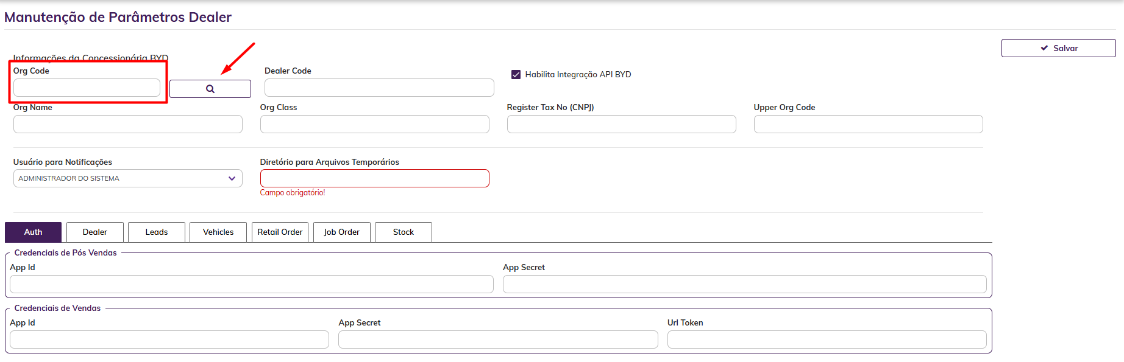1124x362 pixels.
Task: Switch to the Dealer tab
Action: [x=95, y=232]
